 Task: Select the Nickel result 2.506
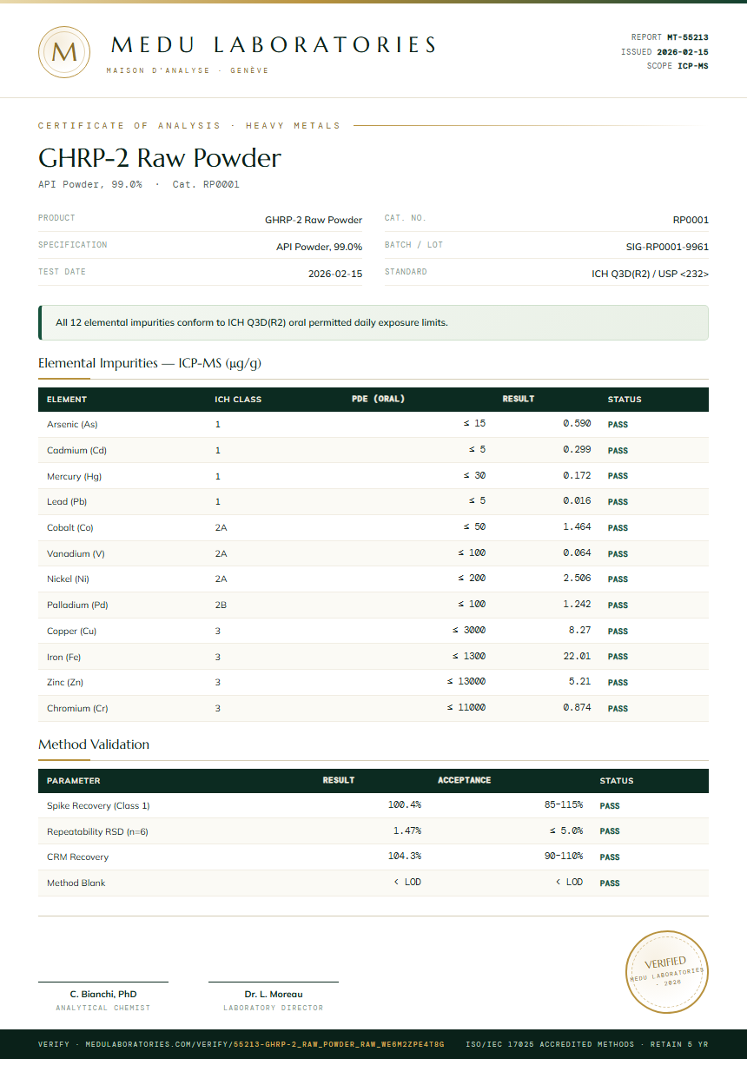pyautogui.click(x=577, y=579)
